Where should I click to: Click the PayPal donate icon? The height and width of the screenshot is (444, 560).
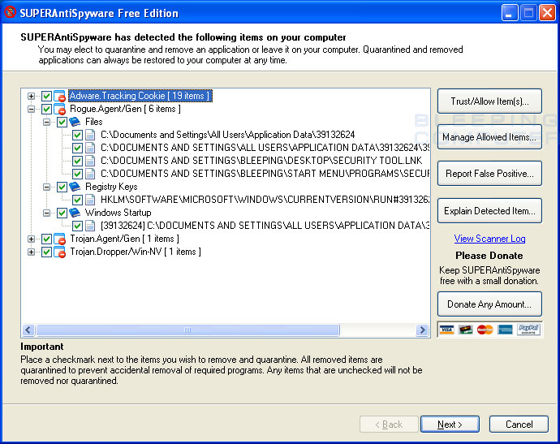(528, 330)
